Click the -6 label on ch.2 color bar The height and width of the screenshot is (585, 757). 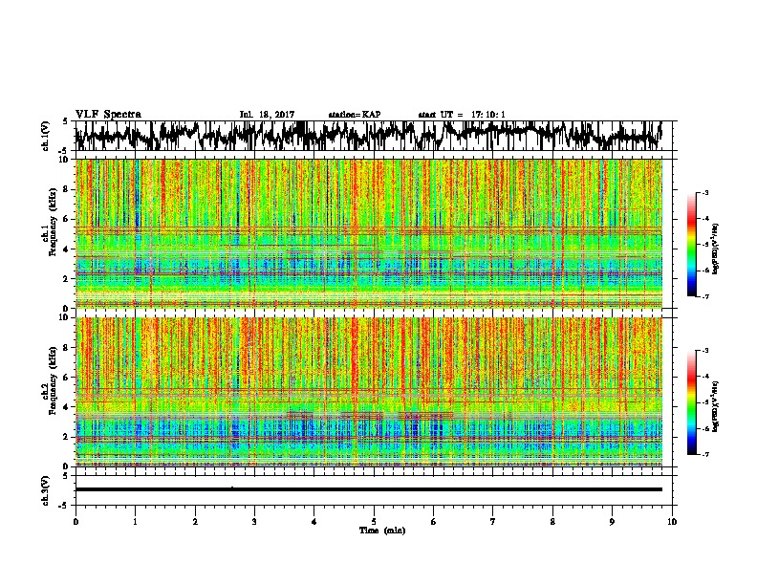[x=705, y=428]
